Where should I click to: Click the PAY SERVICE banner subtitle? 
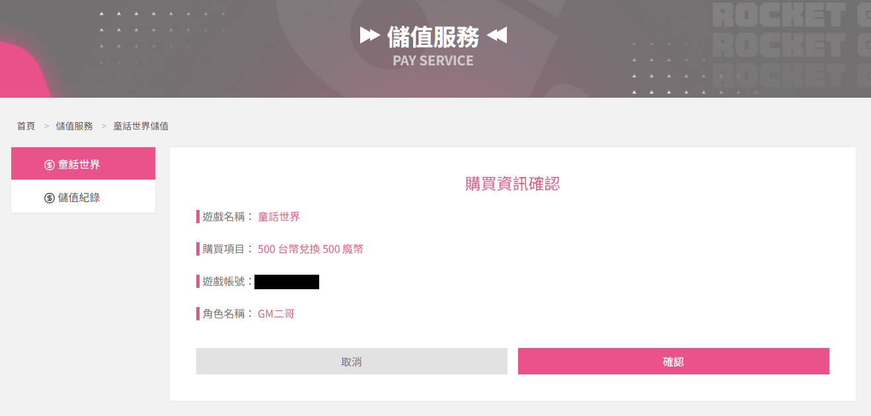[x=434, y=60]
